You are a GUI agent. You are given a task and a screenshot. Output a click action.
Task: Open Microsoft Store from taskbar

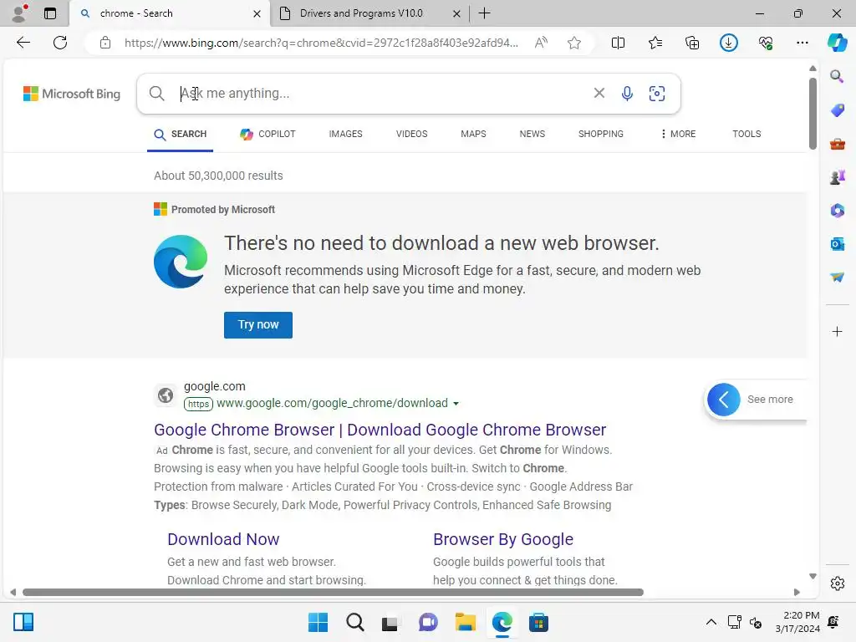pyautogui.click(x=538, y=622)
